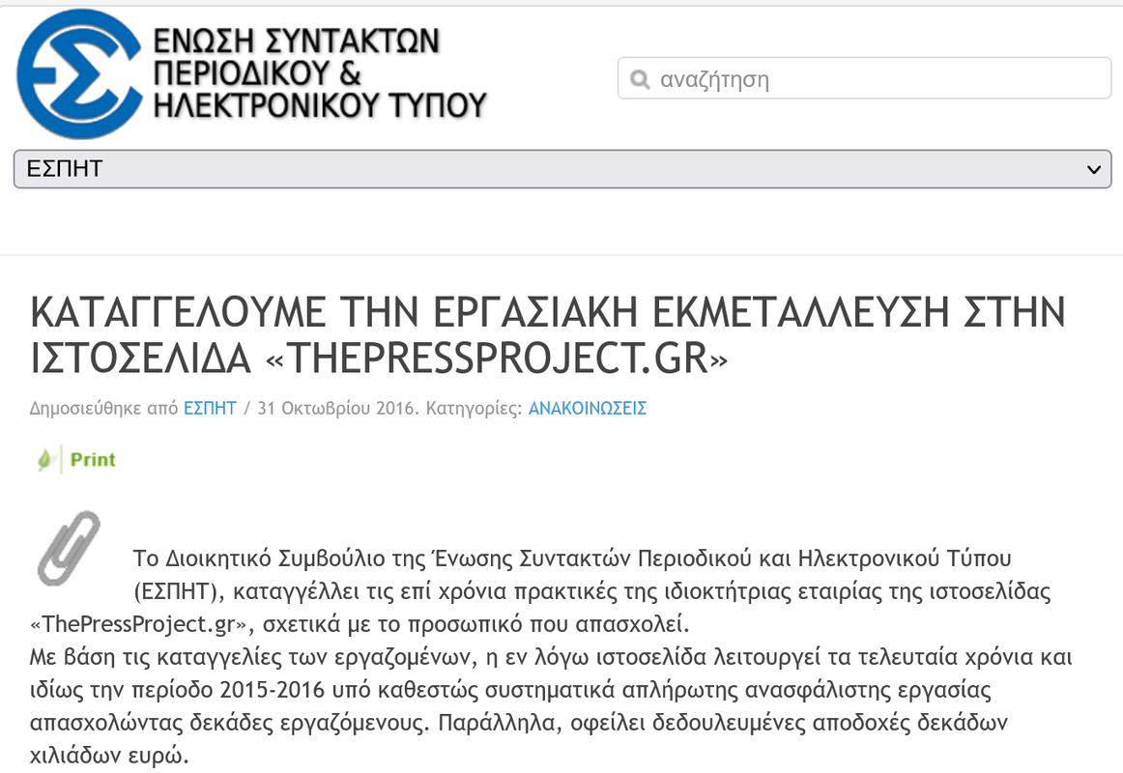Screen dimensions: 1123x773
Task: Click the text Δημοσιεύθηκε από
Action: [103, 408]
